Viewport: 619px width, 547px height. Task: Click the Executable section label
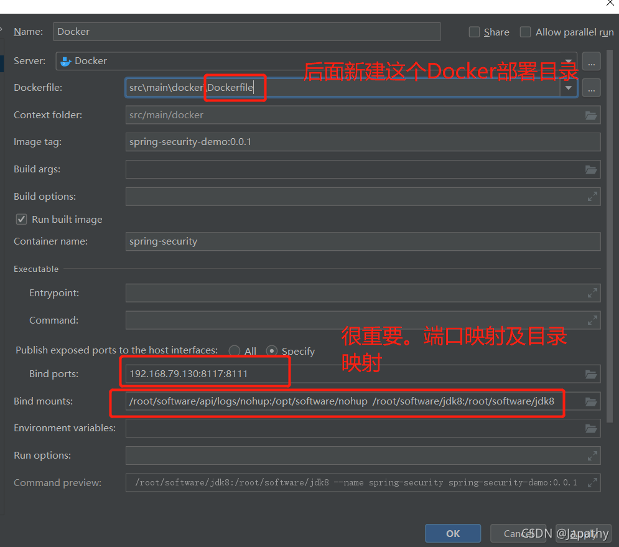(36, 269)
